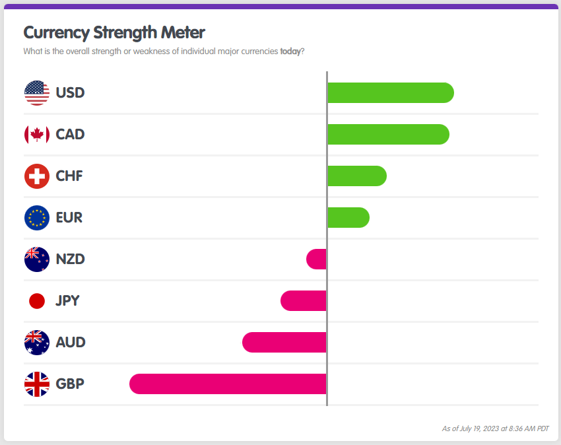Click the green EUR strength bar
Image resolution: width=561 pixels, height=445 pixels.
point(348,218)
